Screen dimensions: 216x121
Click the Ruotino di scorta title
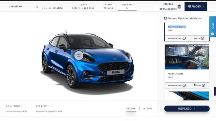(x=177, y=27)
